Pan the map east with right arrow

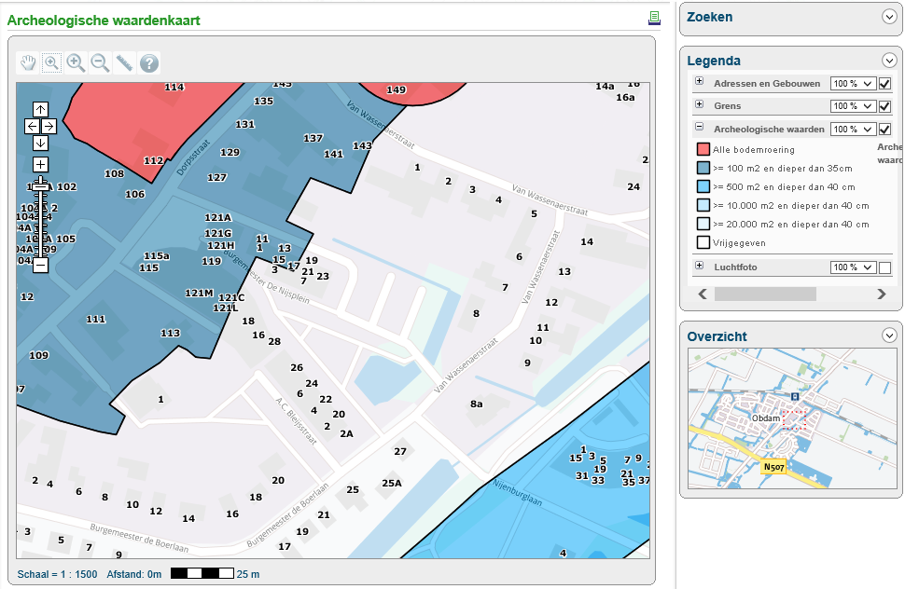coord(49,126)
